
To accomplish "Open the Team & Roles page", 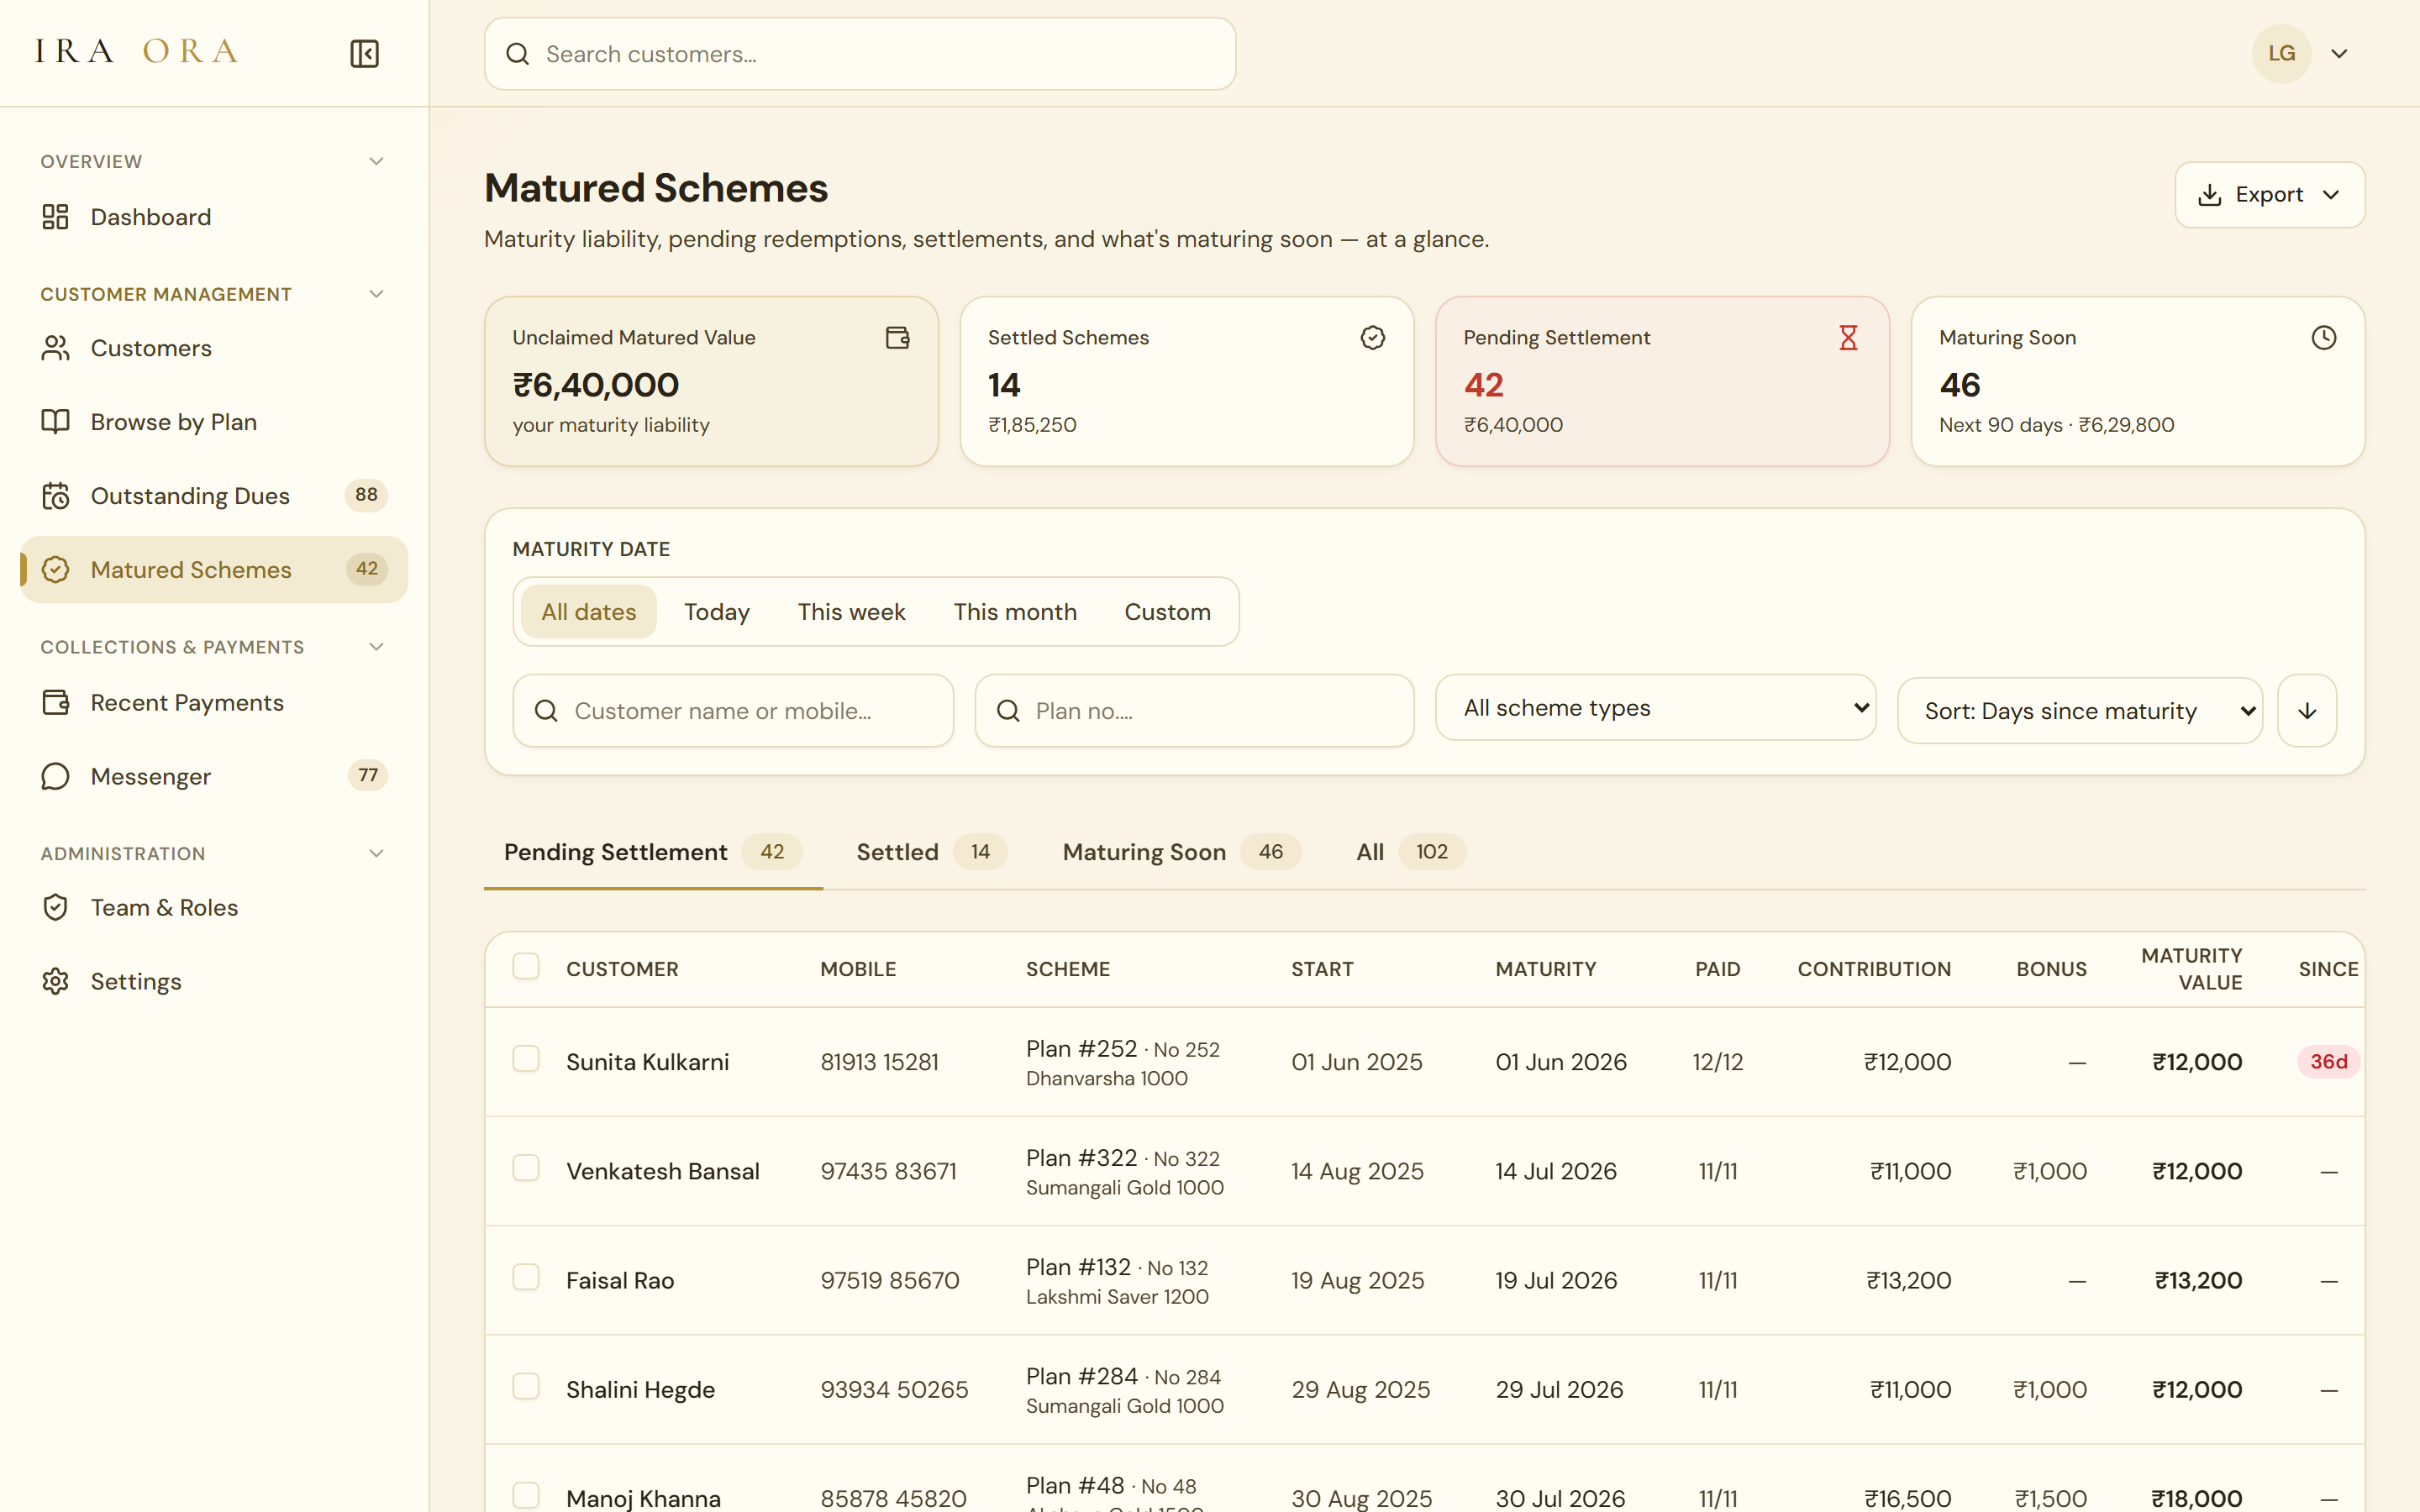I will pos(214,908).
